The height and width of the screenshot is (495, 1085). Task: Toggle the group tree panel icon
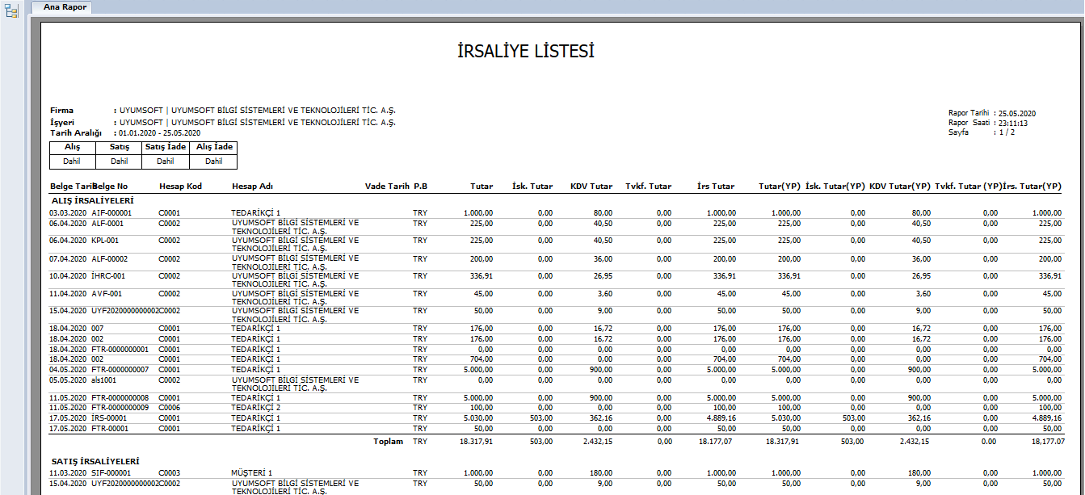coord(11,10)
